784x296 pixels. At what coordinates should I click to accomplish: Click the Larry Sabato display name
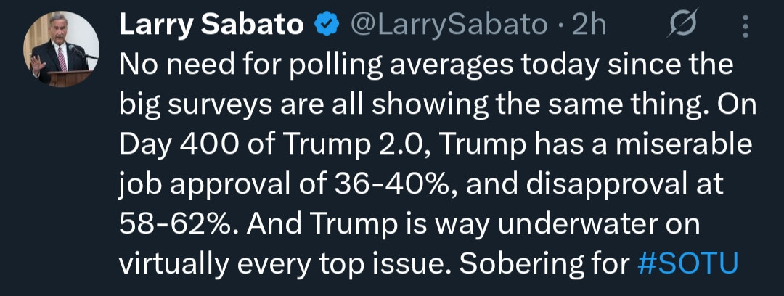[211, 25]
